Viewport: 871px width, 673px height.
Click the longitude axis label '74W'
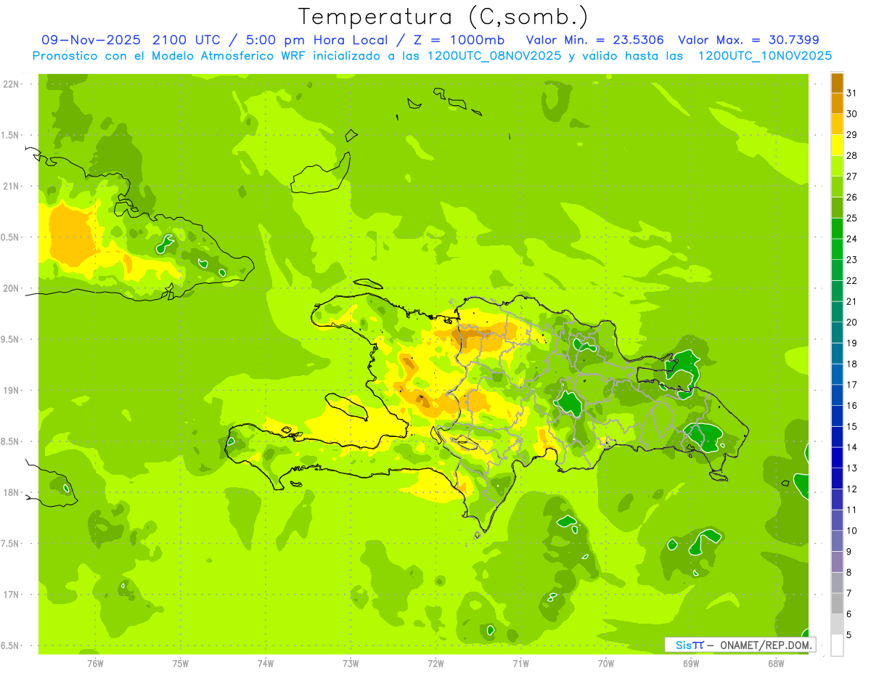266,663
